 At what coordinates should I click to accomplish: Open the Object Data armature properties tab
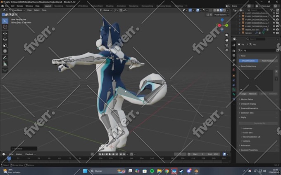click(234, 89)
